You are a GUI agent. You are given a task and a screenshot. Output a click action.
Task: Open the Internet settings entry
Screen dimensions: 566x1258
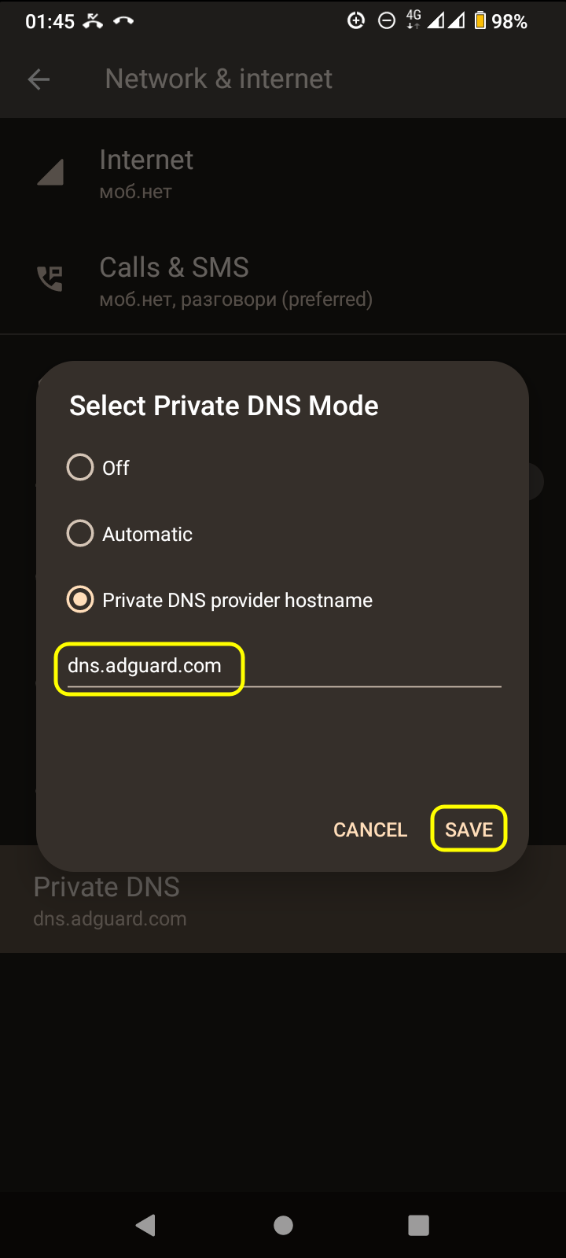click(x=146, y=172)
